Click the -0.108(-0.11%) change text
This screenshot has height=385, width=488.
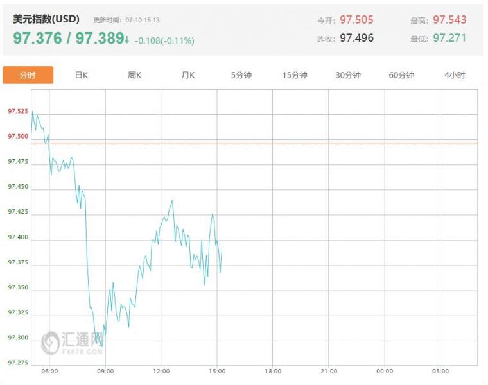click(164, 40)
